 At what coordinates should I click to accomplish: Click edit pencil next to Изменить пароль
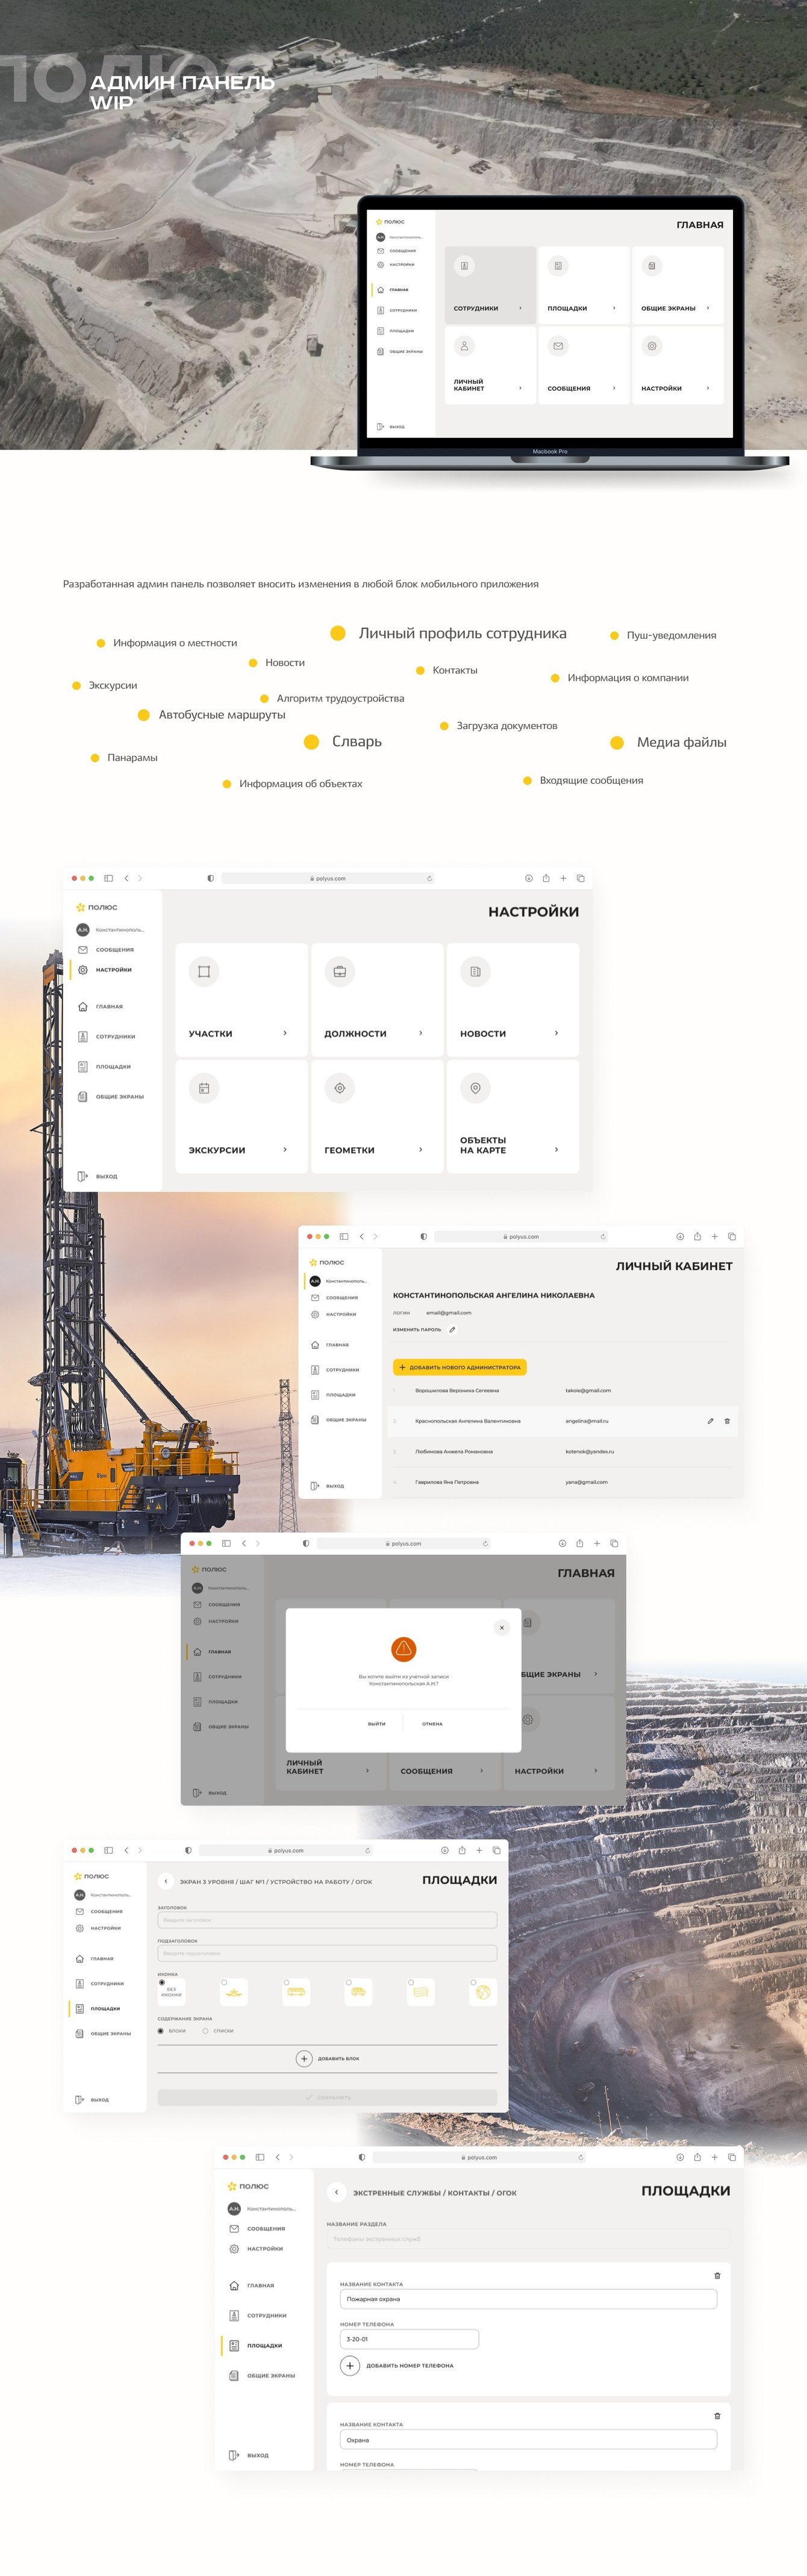pos(452,1329)
